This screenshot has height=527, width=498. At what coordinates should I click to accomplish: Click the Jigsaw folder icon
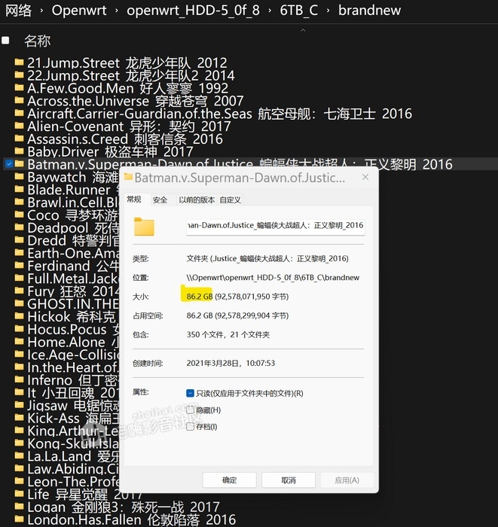click(19, 405)
